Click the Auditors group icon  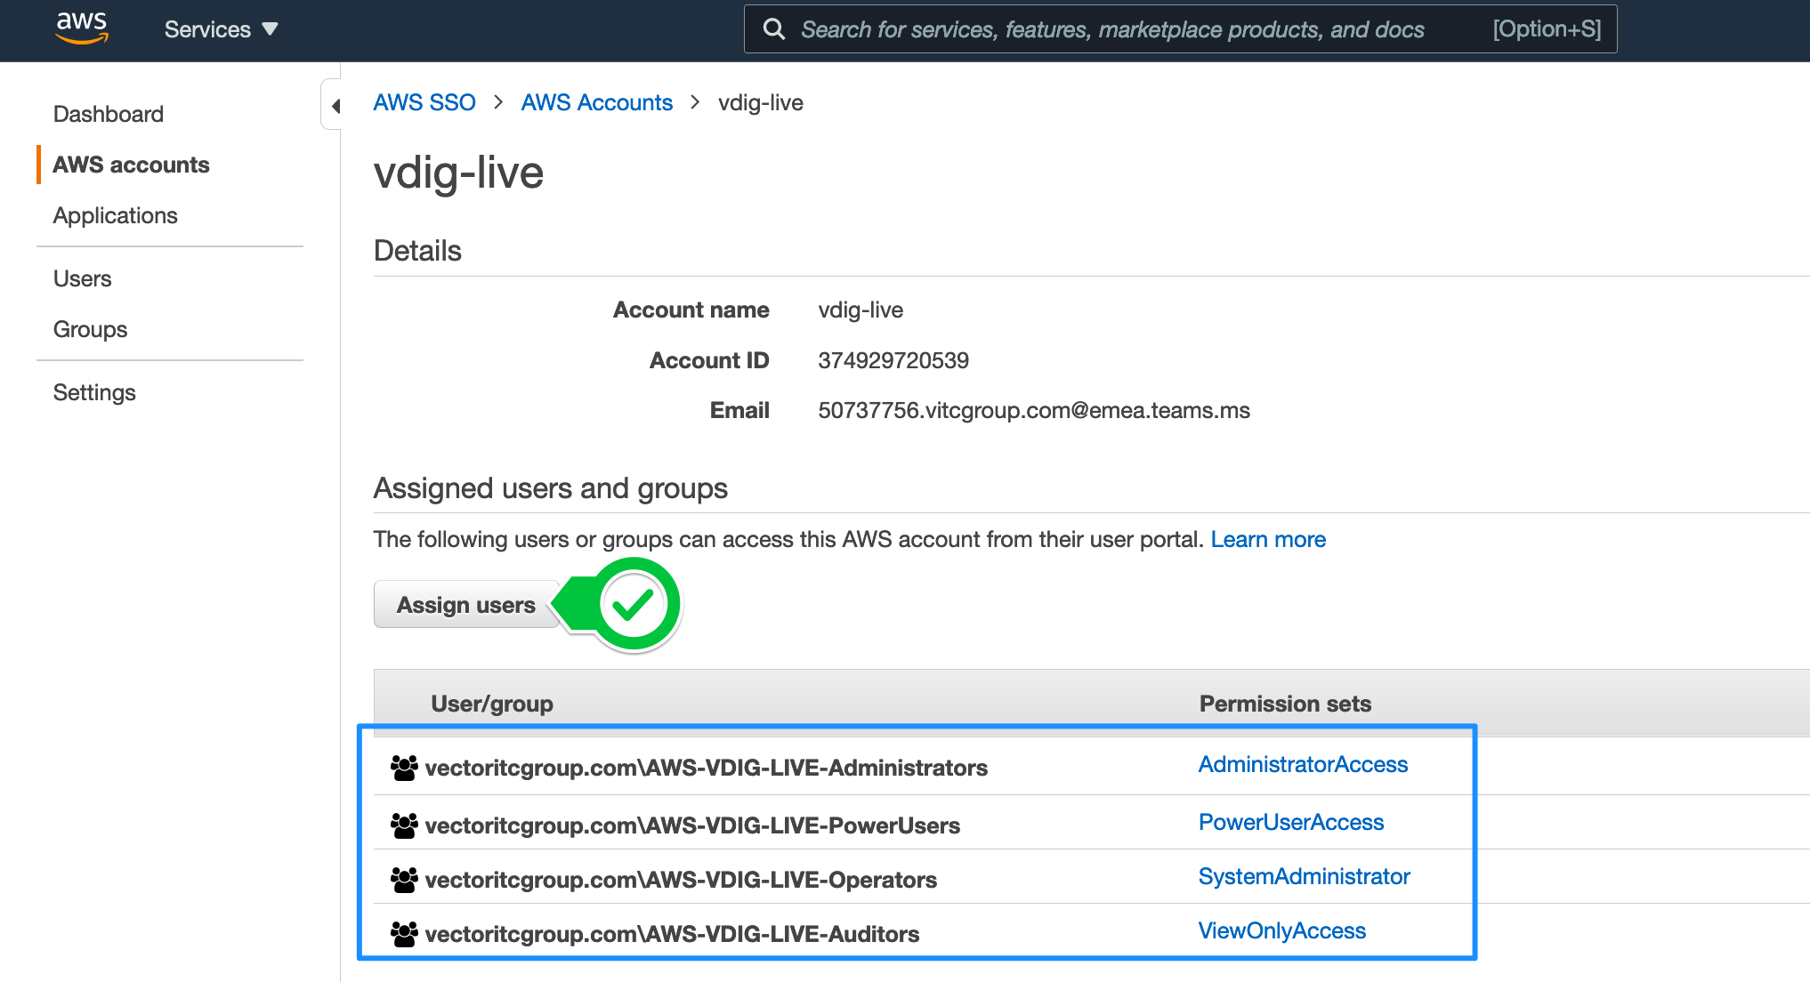coord(404,934)
